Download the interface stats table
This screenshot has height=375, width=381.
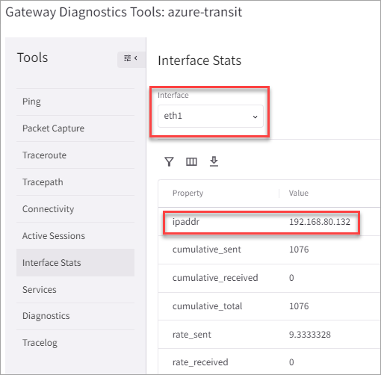click(x=214, y=161)
